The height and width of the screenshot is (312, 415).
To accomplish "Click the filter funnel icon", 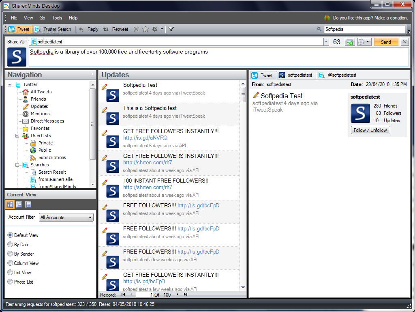I will (x=171, y=29).
